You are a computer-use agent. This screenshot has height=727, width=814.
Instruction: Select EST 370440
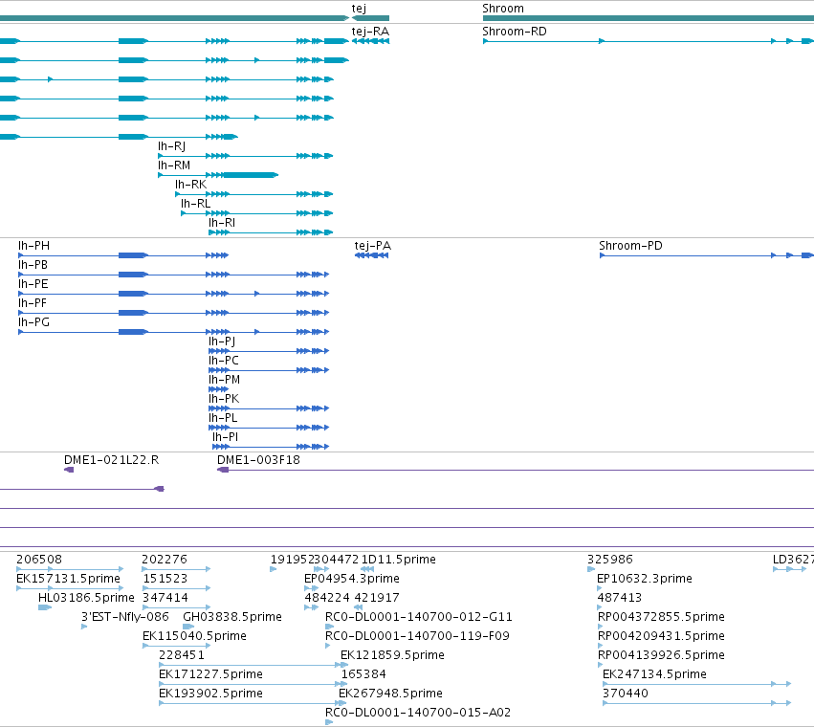625,694
